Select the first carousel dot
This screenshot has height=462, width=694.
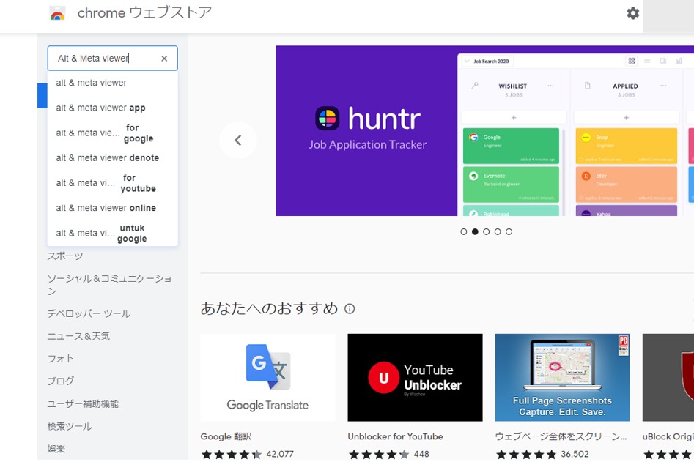tap(463, 231)
